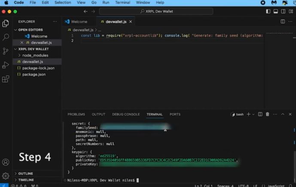Open package-lock.json file

[38, 68]
